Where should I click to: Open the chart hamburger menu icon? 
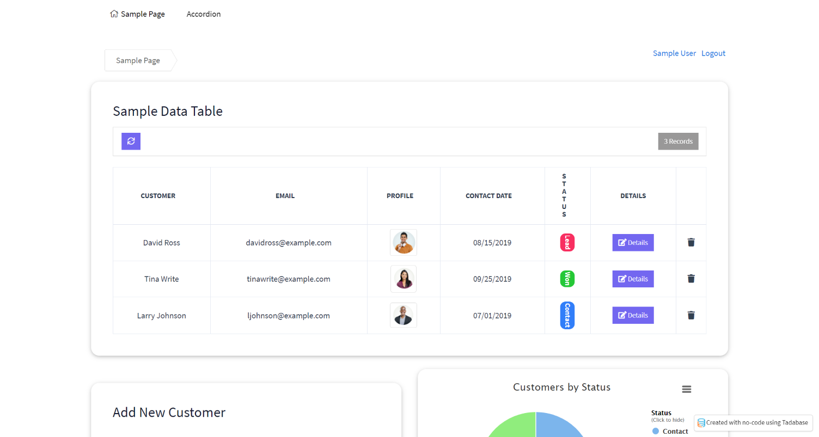(687, 389)
